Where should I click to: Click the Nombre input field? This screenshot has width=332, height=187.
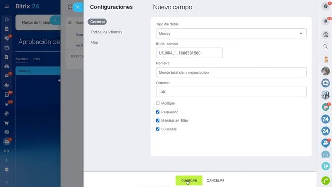(231, 72)
